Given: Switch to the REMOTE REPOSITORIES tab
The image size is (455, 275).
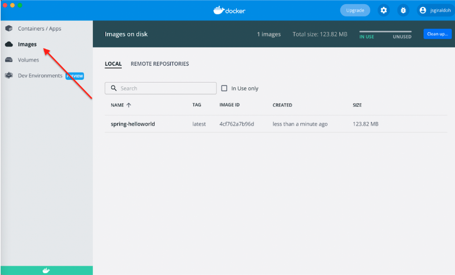Looking at the screenshot, I should click(x=159, y=64).
